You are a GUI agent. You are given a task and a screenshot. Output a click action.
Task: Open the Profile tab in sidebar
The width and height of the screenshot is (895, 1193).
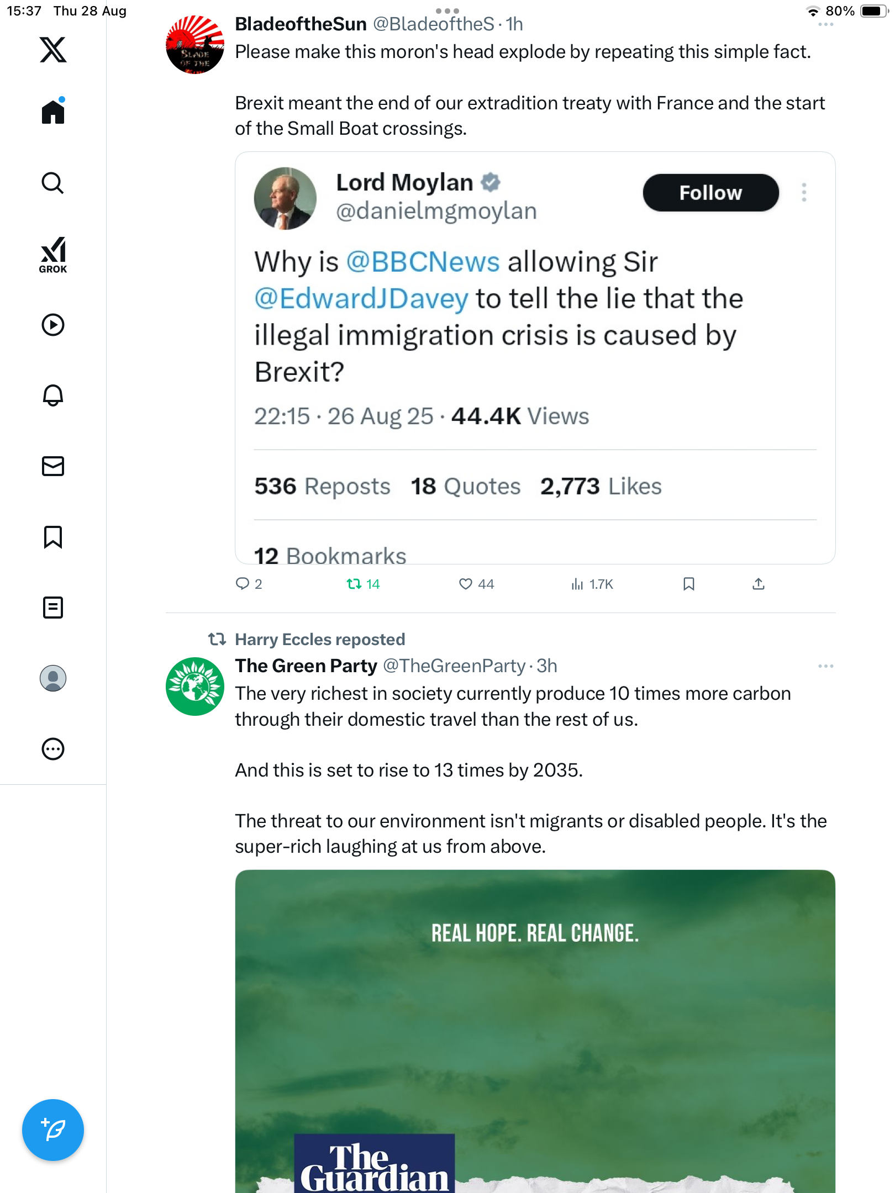click(53, 678)
